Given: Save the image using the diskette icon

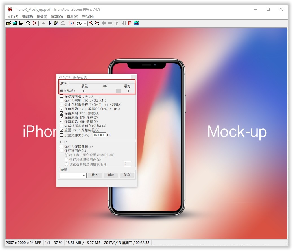Looking at the screenshot, I should coord(21,23).
